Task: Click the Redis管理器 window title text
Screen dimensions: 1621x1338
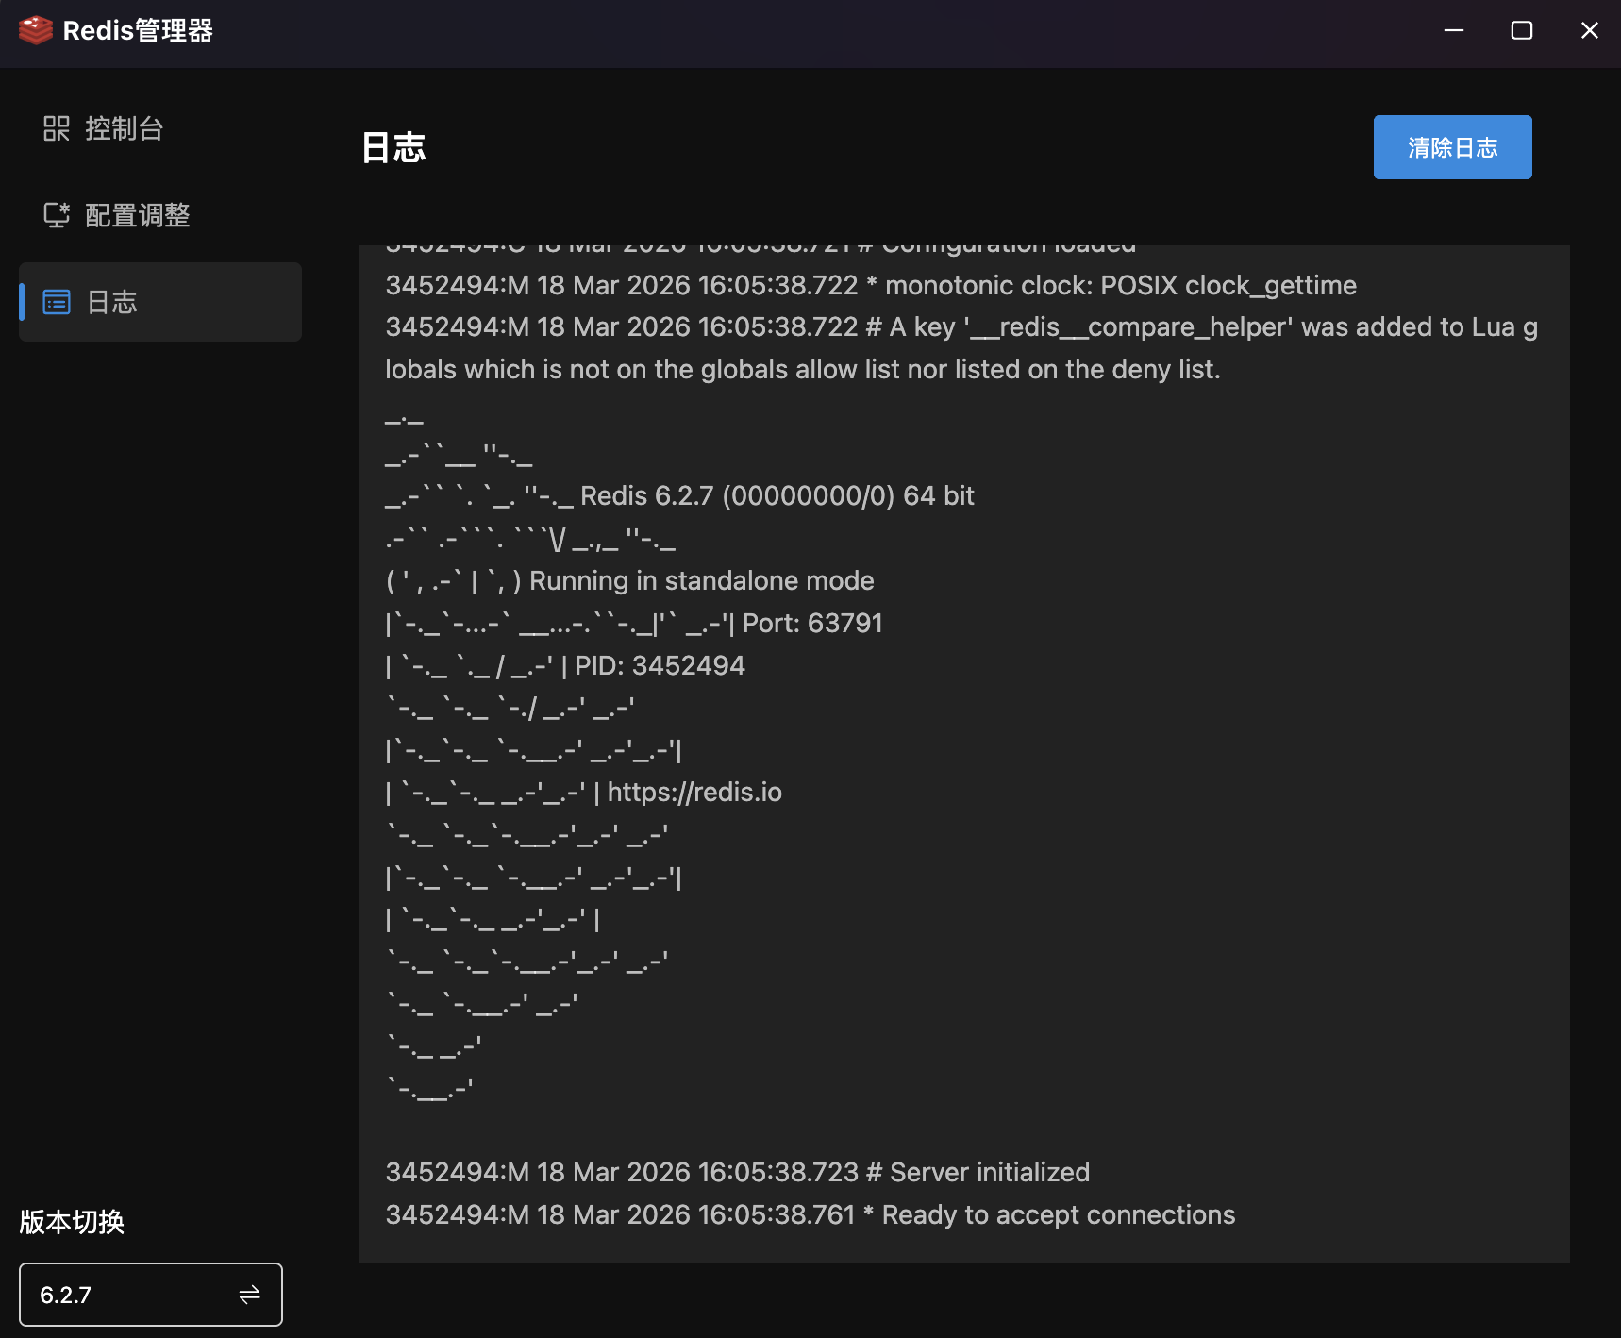Action: 138,30
